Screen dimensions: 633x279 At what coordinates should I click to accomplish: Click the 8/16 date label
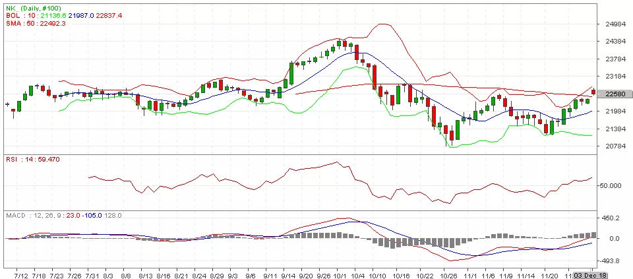[x=164, y=275]
